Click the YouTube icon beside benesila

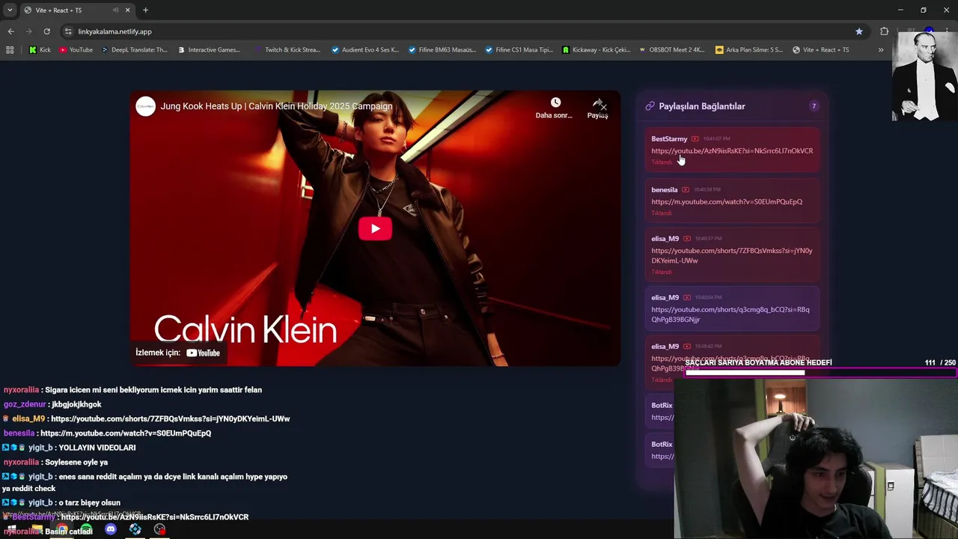686,189
